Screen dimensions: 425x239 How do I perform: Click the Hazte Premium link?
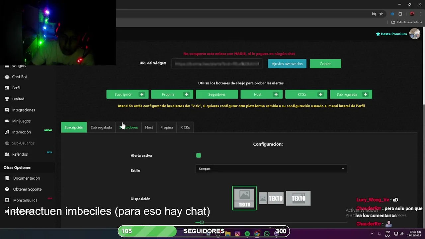(391, 34)
